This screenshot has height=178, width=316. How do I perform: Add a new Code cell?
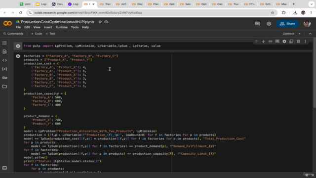(x=37, y=34)
